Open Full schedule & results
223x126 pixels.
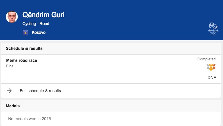tap(40, 91)
